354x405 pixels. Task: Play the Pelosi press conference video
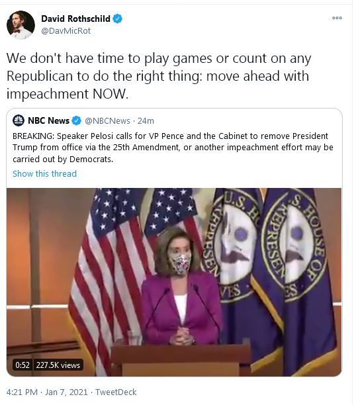click(x=174, y=282)
